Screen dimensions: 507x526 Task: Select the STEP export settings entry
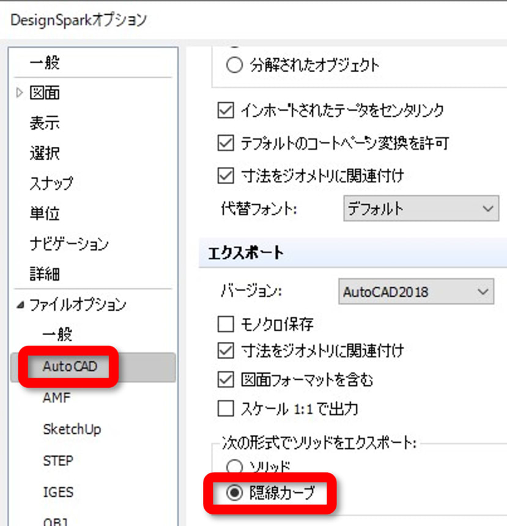pyautogui.click(x=57, y=461)
